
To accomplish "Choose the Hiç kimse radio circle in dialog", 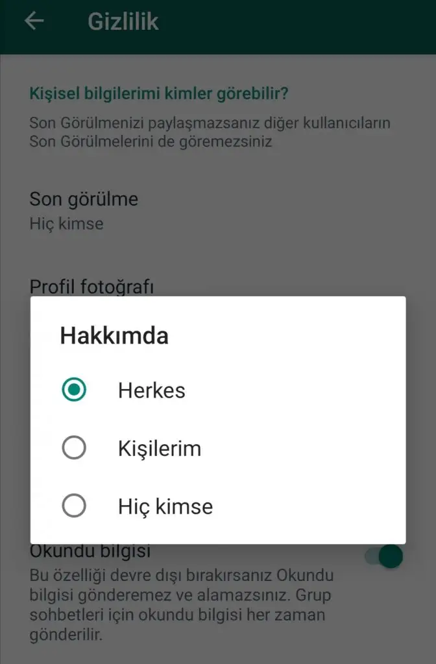I will pos(74,506).
